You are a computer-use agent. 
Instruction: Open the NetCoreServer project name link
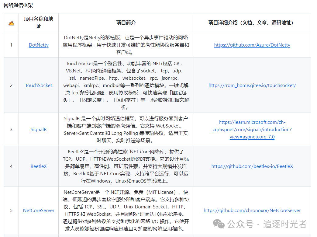[39, 211]
